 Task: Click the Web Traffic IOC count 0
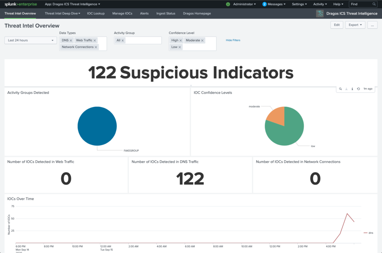pyautogui.click(x=66, y=179)
